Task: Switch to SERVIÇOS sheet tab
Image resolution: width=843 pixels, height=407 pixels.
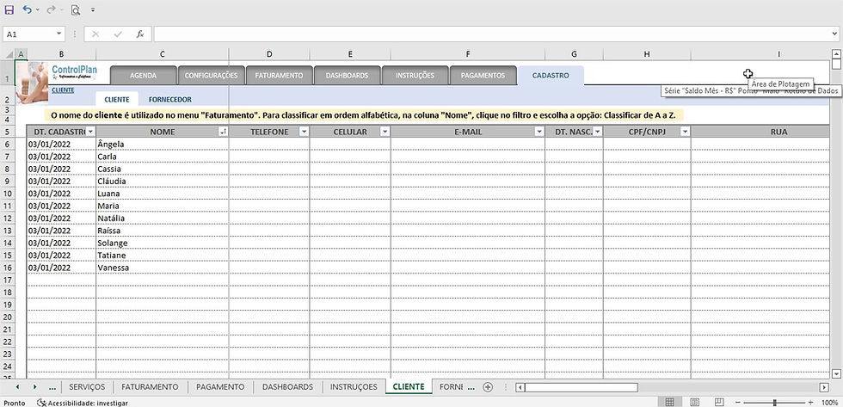Action: 87,387
